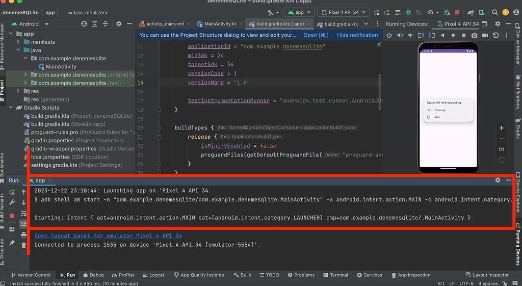Click emulator record screen video icon
The image size is (522, 286).
[x=485, y=35]
